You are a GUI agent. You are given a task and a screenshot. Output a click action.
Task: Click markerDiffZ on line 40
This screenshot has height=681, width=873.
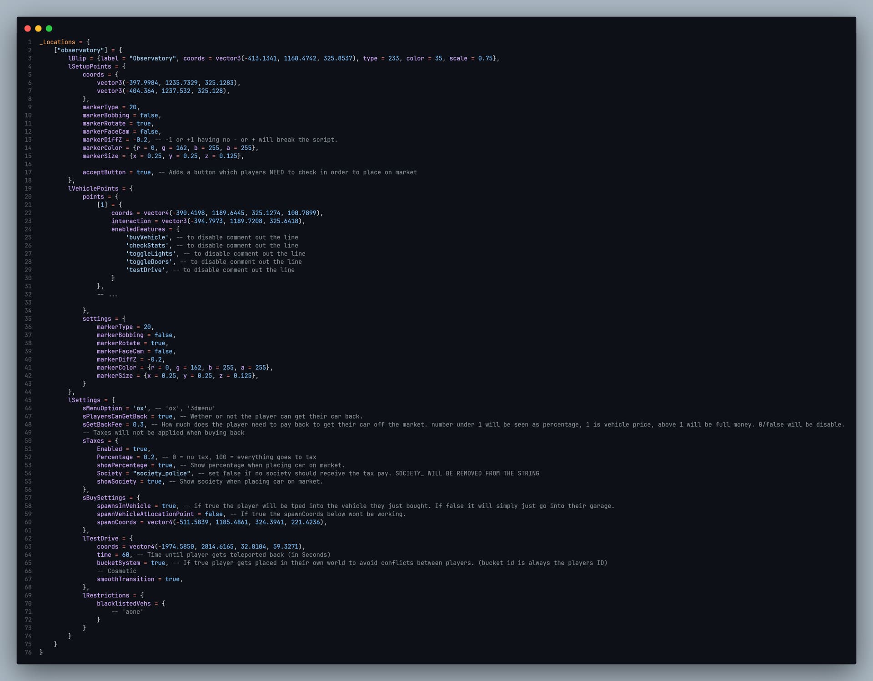[x=116, y=359]
